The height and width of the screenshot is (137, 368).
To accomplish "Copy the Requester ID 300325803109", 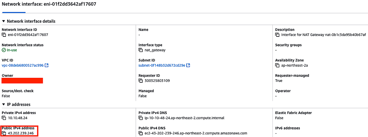I will (x=141, y=81).
